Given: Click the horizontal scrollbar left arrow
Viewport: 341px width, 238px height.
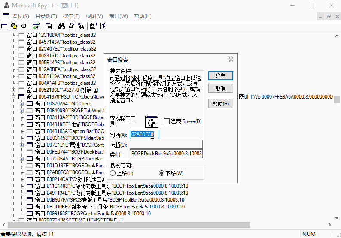Looking at the screenshot, I should click(4, 225).
